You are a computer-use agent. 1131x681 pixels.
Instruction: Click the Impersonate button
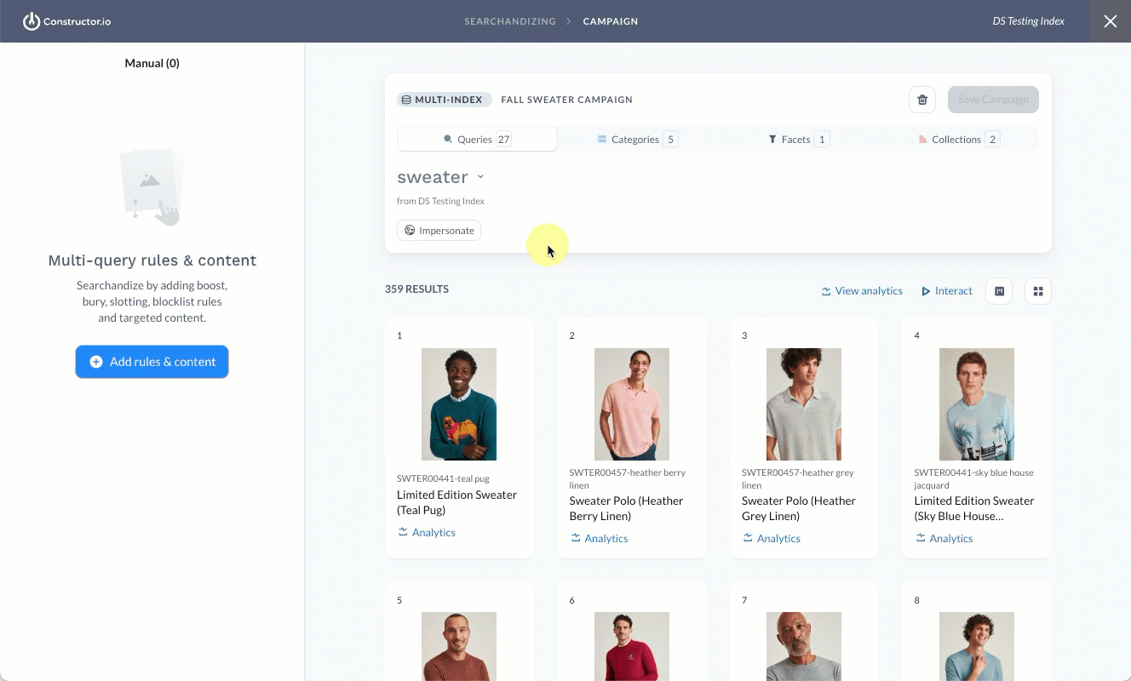(x=439, y=230)
